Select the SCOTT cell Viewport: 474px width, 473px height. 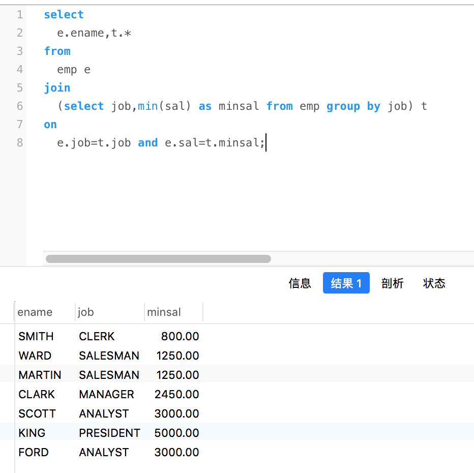pyautogui.click(x=37, y=414)
